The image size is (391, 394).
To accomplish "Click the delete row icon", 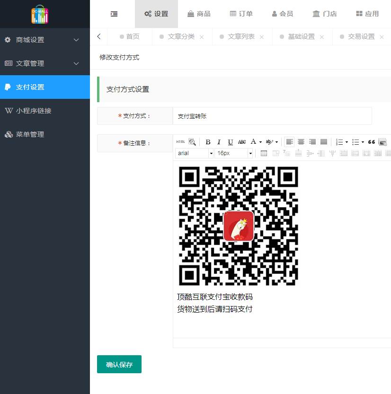I will pos(310,153).
